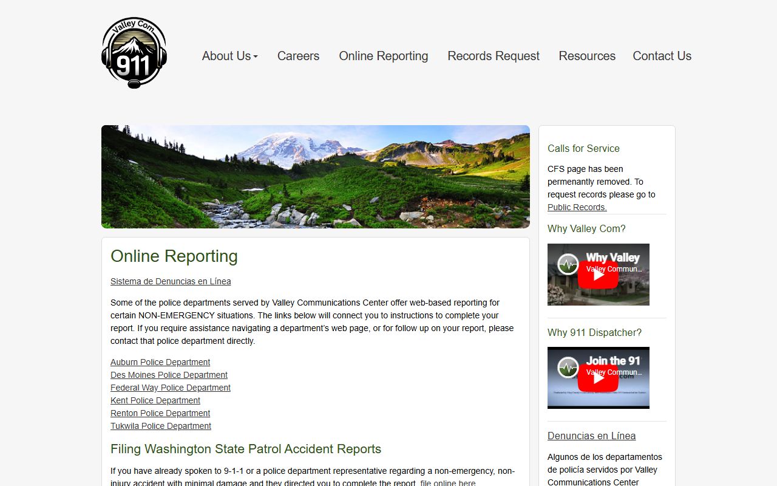Screen dimensions: 777x486
Task: Follow the Public Records link
Action: tap(577, 207)
